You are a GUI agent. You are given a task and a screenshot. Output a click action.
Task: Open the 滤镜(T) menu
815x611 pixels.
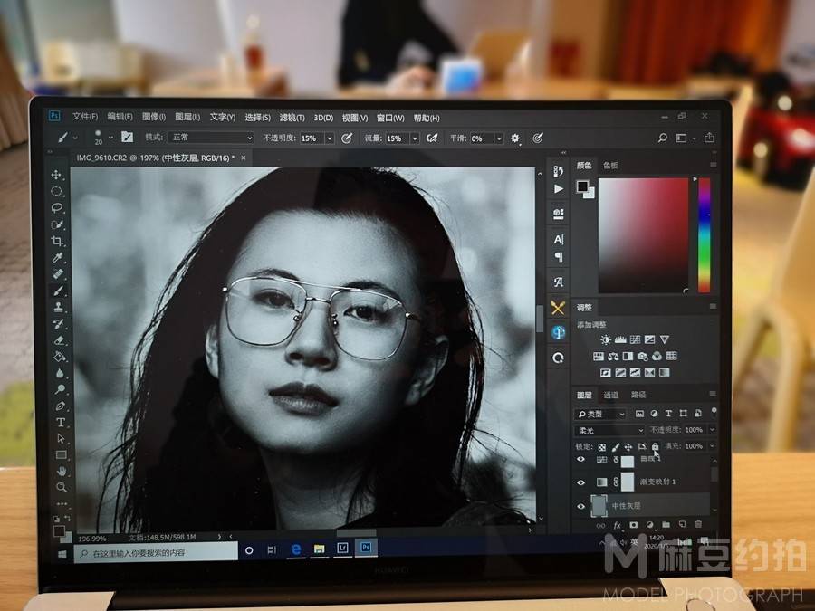(292, 118)
